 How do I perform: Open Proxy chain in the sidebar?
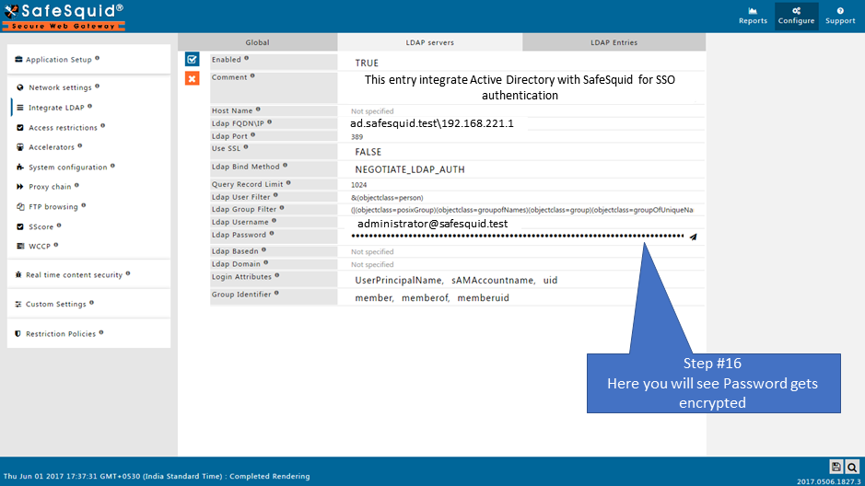(x=50, y=187)
